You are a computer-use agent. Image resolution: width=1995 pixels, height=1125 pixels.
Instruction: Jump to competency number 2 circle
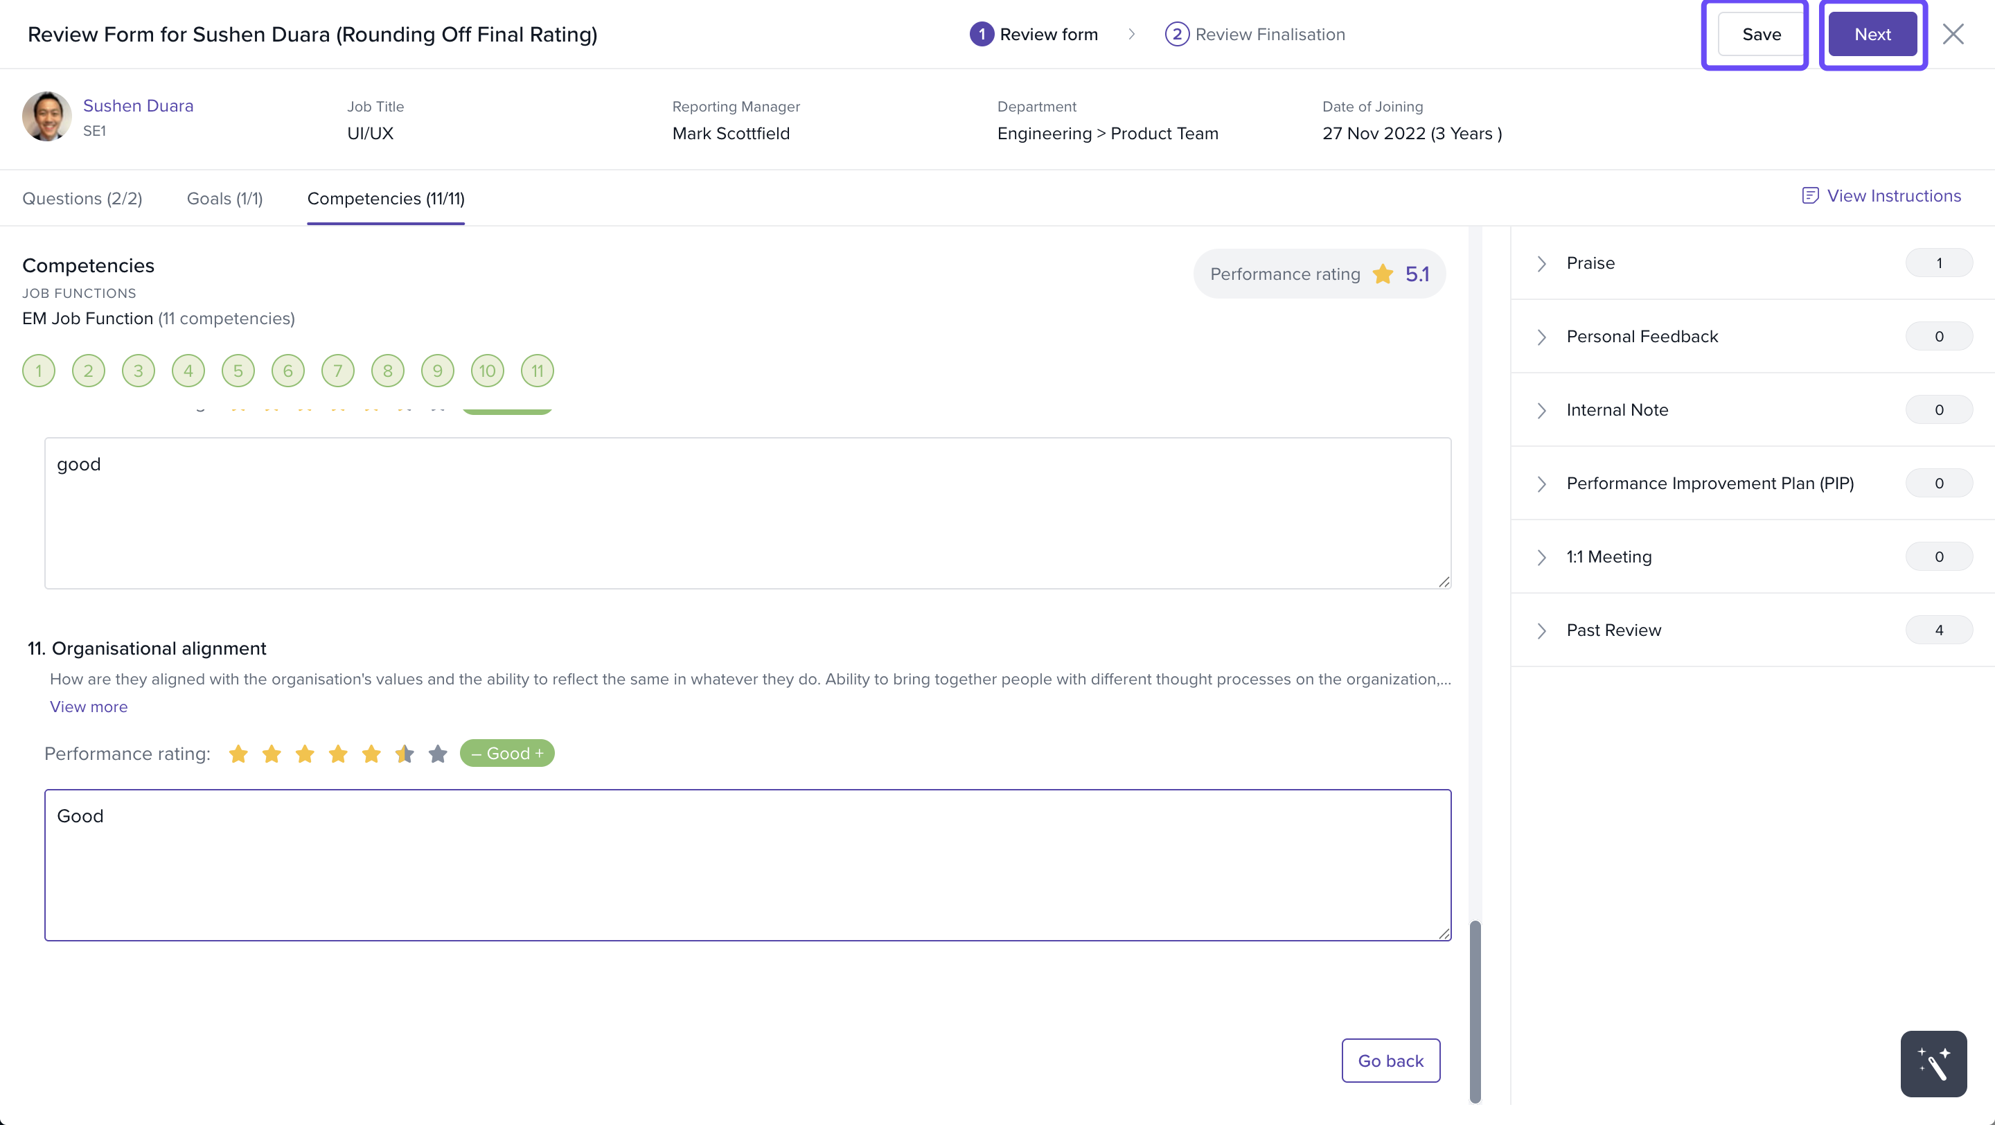(88, 371)
